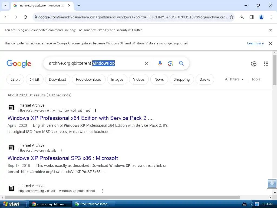This screenshot has width=277, height=208.
Task: Submit search with magnifier icon
Action: [181, 63]
